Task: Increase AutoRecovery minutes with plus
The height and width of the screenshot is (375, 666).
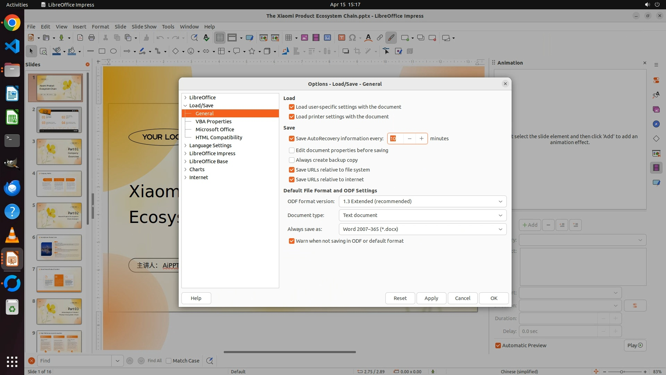Action: pos(421,139)
